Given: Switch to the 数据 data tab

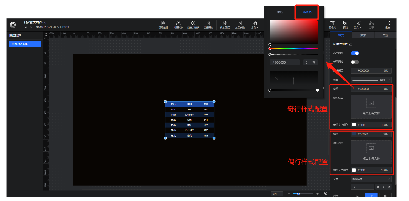Looking at the screenshot, I should [363, 35].
